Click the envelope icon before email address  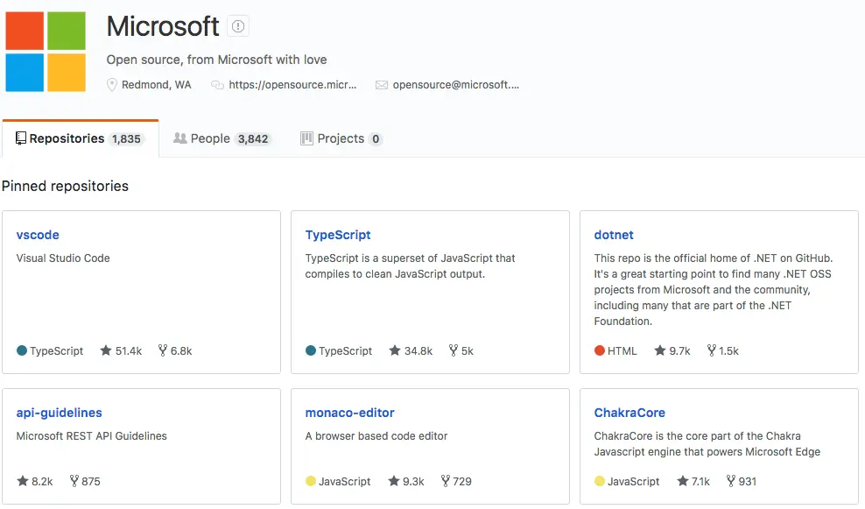click(382, 85)
